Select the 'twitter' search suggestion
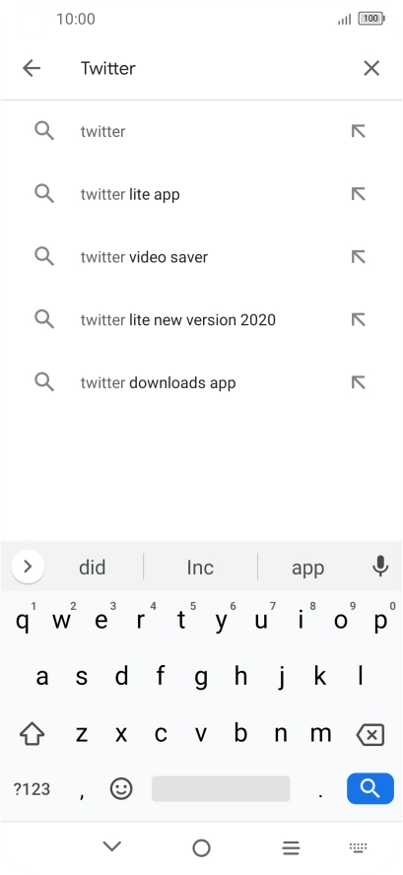This screenshot has height=875, width=403. click(x=201, y=131)
